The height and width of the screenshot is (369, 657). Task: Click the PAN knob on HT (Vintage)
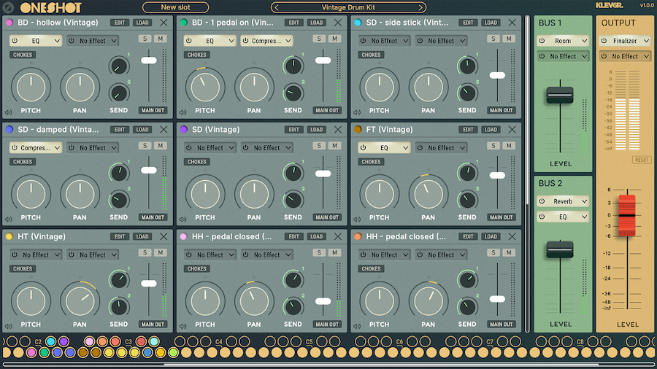[x=80, y=301]
